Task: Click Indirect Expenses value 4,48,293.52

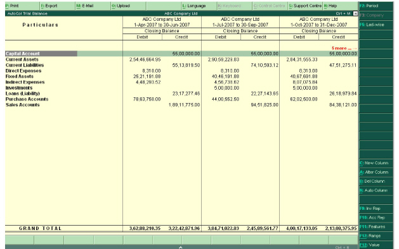Action: pos(148,82)
